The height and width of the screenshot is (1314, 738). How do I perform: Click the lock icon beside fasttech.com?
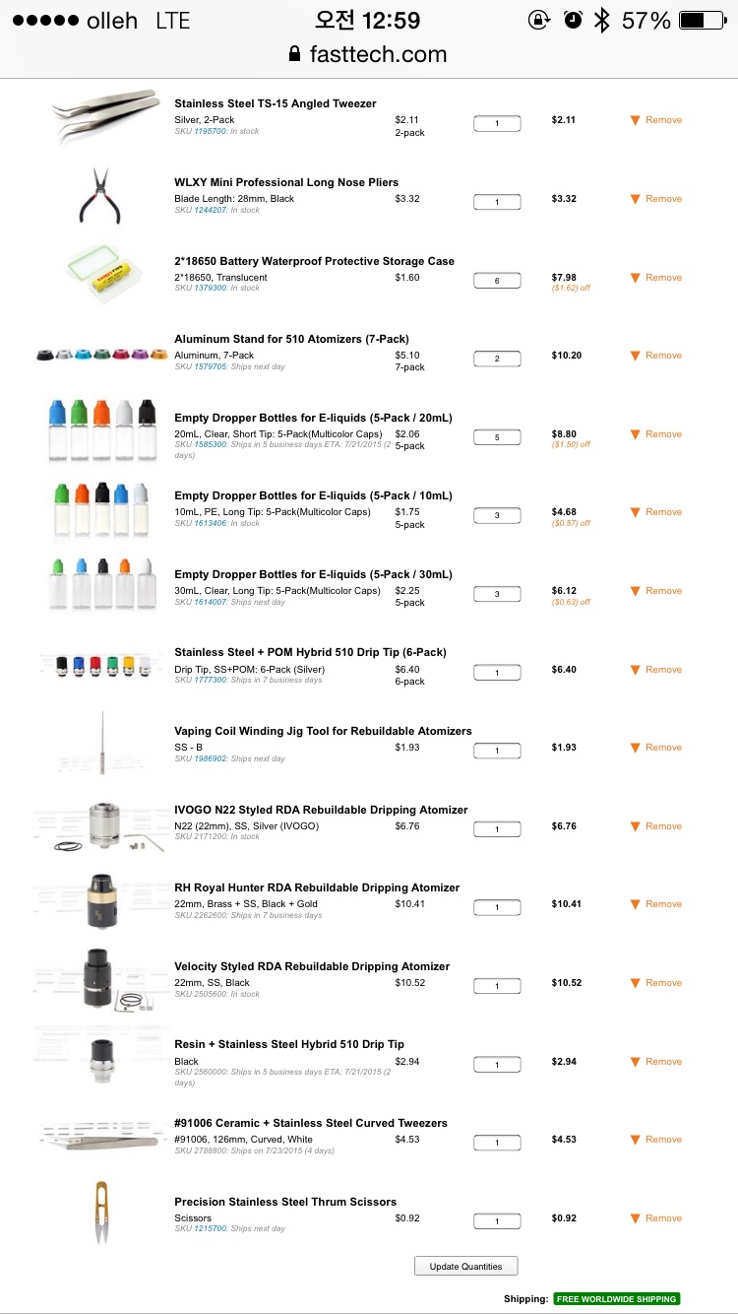tap(294, 54)
